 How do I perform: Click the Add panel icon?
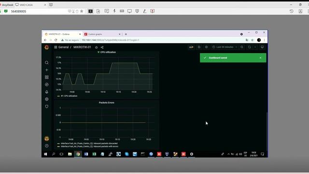pyautogui.click(x=191, y=47)
